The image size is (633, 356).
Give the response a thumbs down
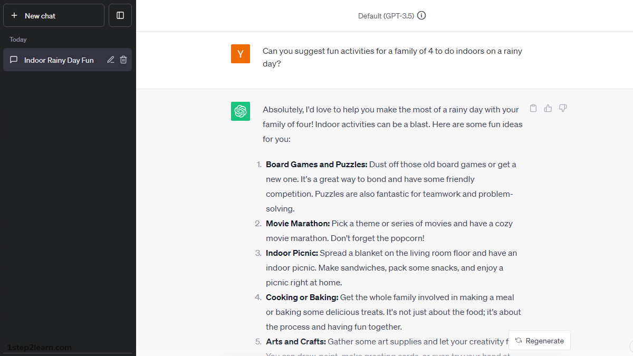point(563,108)
